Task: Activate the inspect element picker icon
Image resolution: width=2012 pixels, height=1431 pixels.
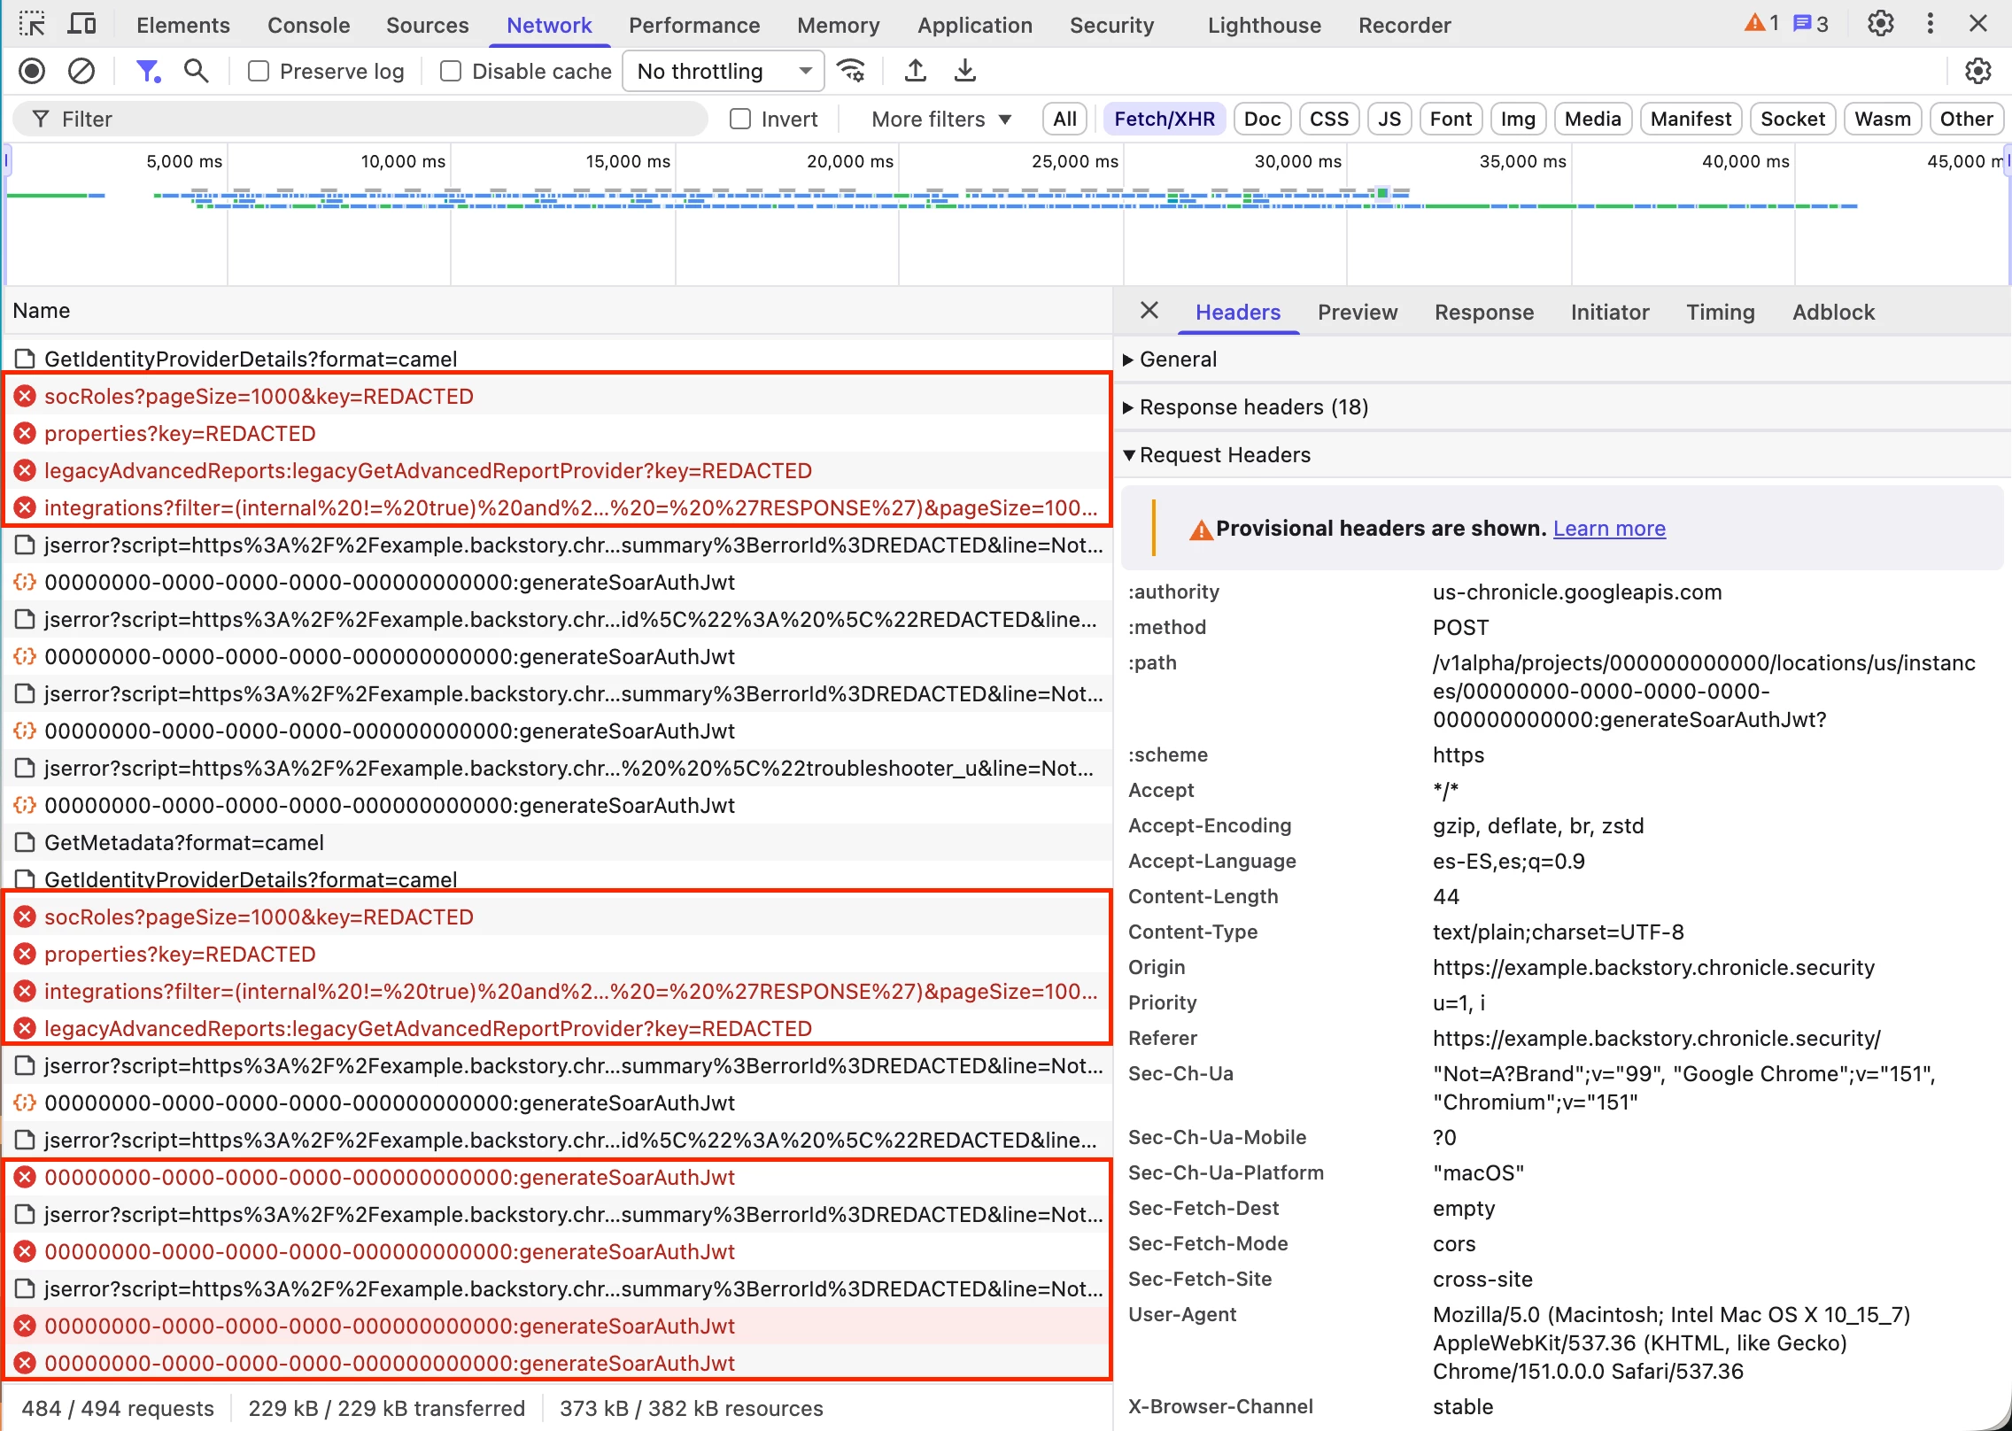Action: 32,24
